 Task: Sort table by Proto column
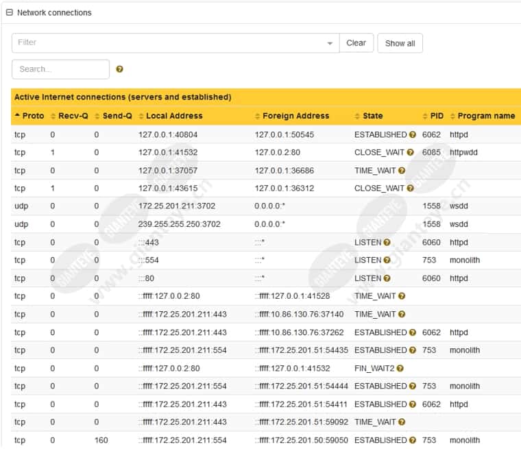pyautogui.click(x=29, y=116)
